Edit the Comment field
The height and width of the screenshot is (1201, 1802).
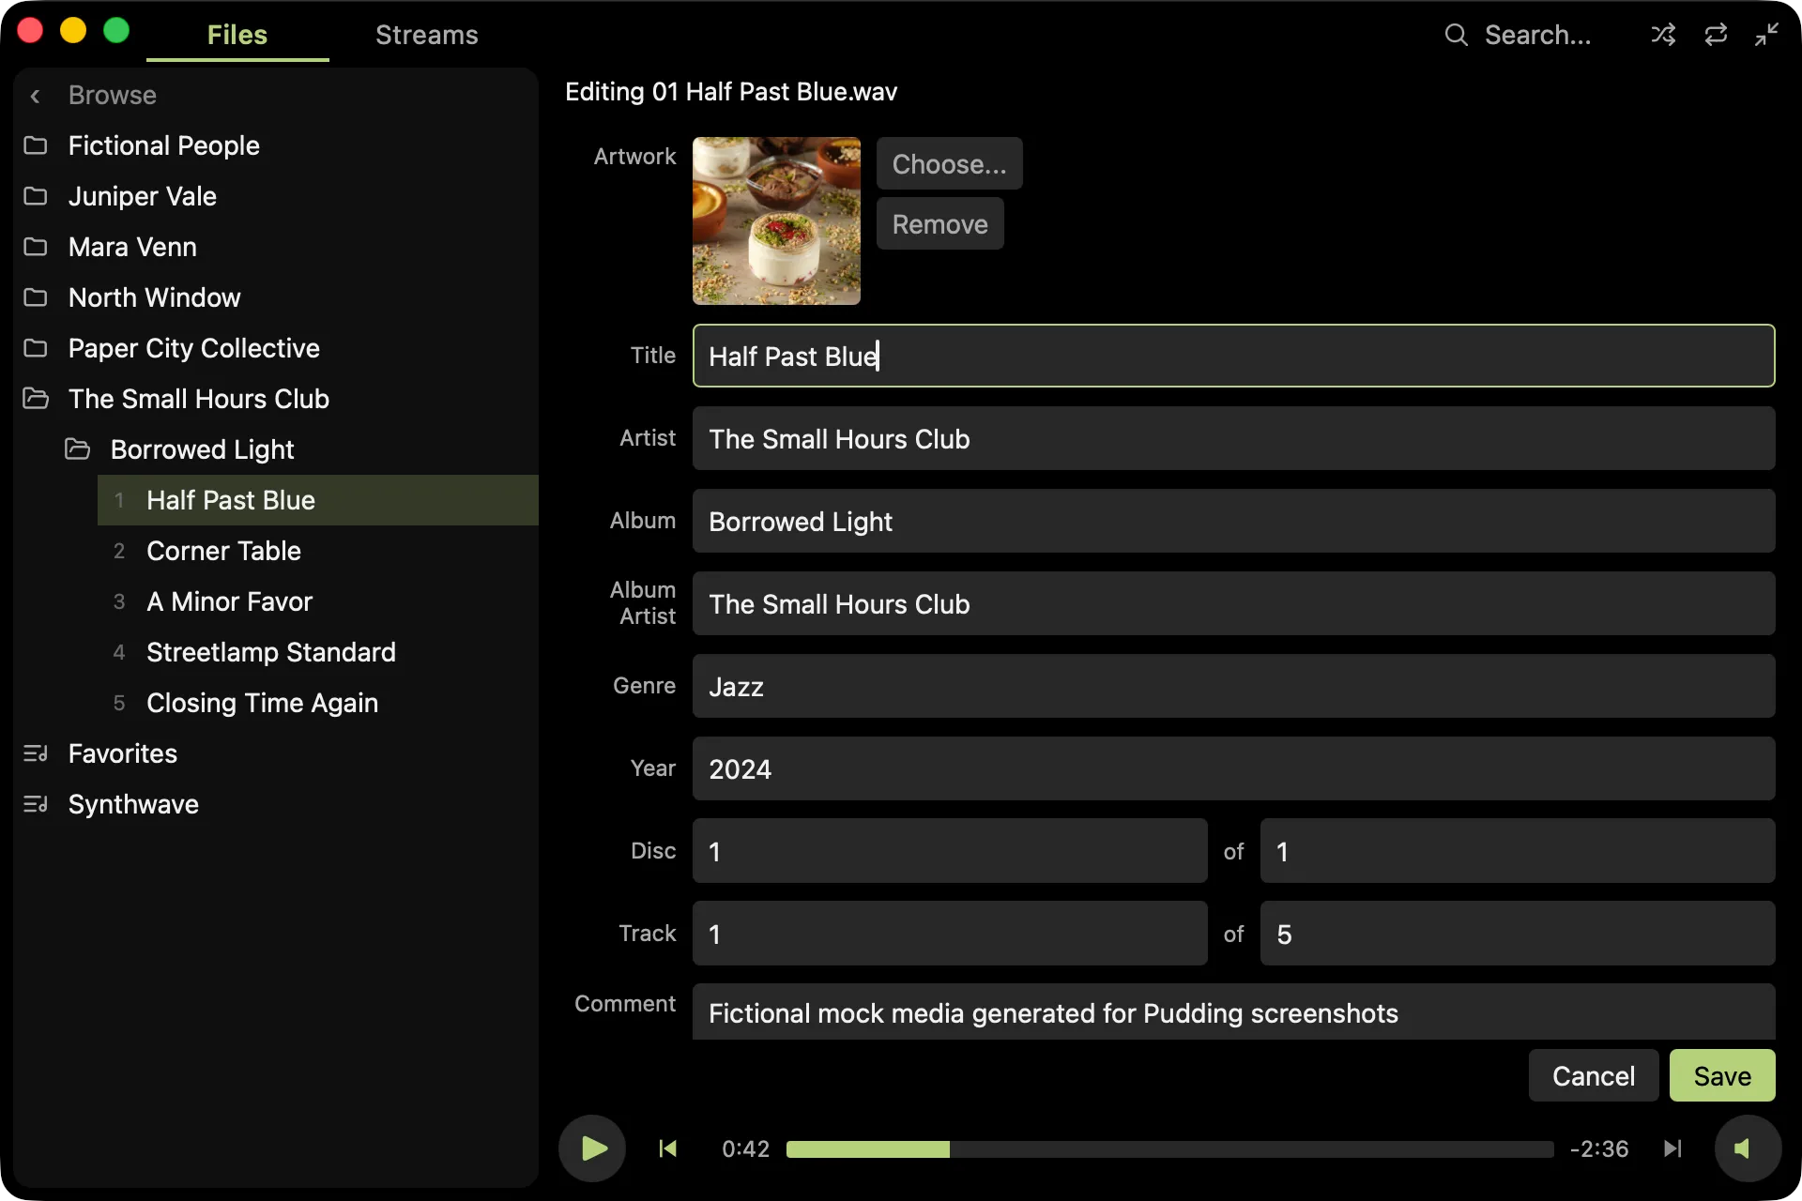[1233, 1011]
